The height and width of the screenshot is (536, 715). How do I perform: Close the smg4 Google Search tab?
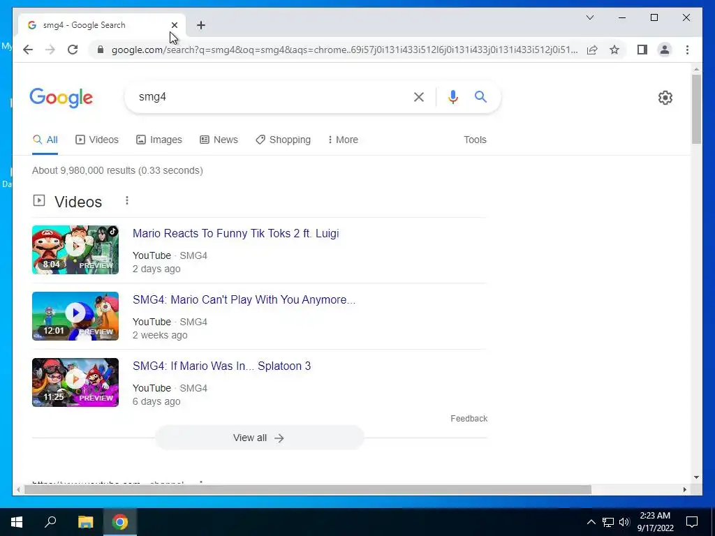pos(174,25)
